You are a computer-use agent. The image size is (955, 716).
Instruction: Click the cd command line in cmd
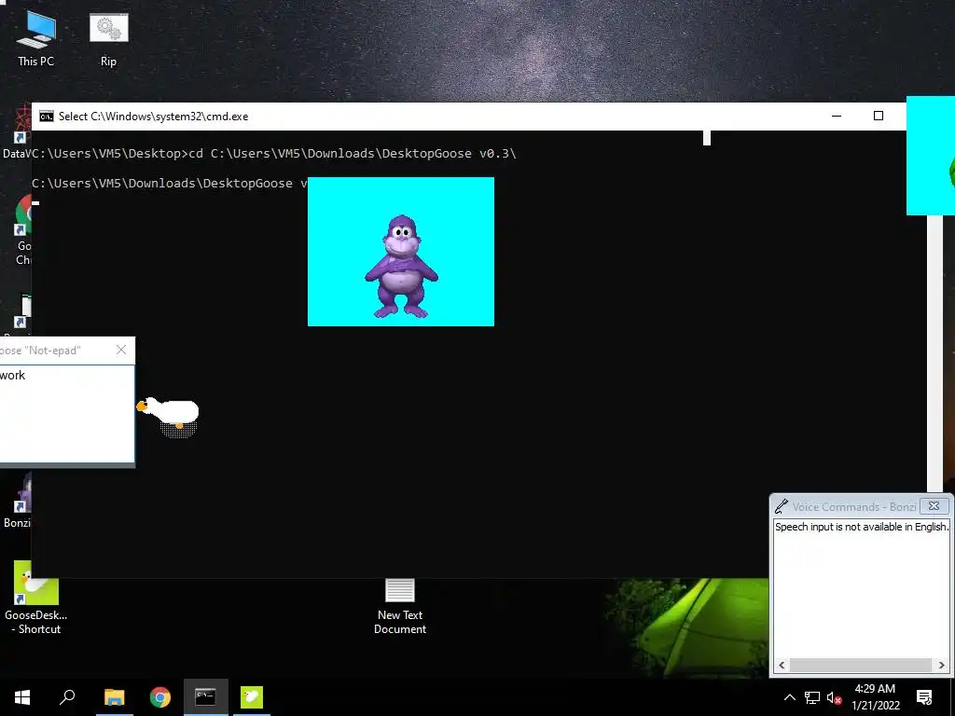tap(274, 154)
